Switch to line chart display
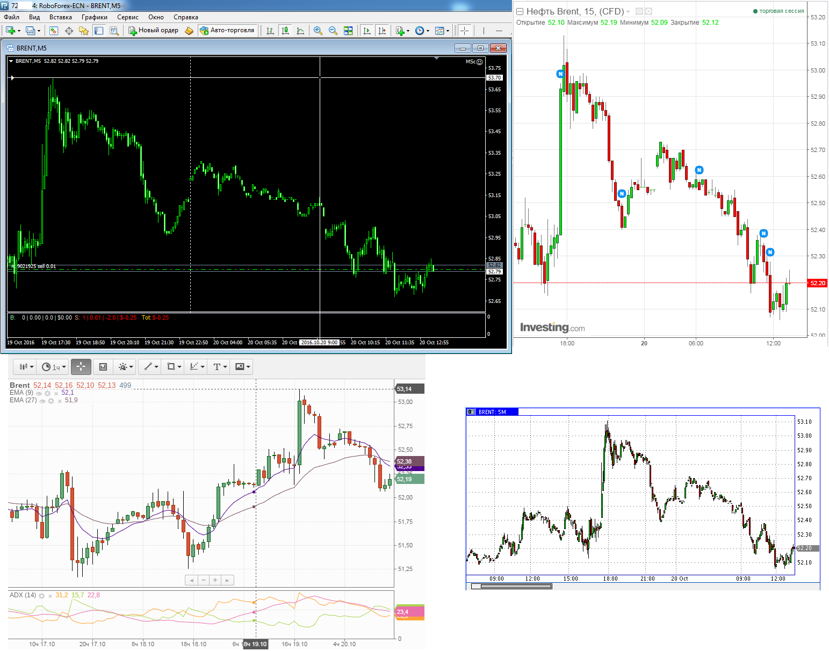Image resolution: width=829 pixels, height=651 pixels. (x=300, y=31)
